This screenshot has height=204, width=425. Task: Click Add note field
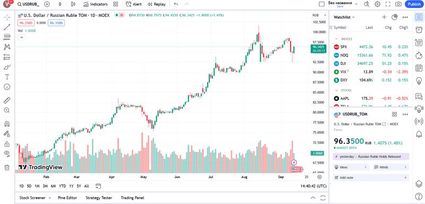tap(371, 178)
